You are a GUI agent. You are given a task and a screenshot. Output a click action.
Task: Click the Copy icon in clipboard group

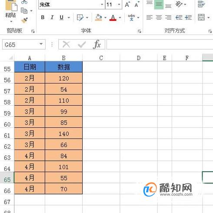tap(24, 11)
